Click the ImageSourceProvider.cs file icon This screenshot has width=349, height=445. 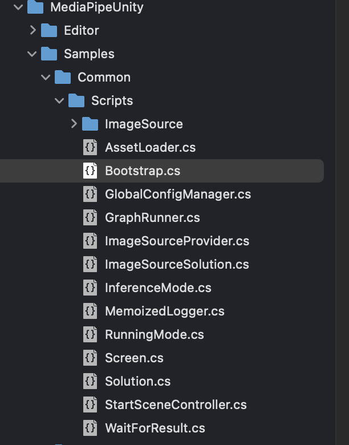[90, 241]
